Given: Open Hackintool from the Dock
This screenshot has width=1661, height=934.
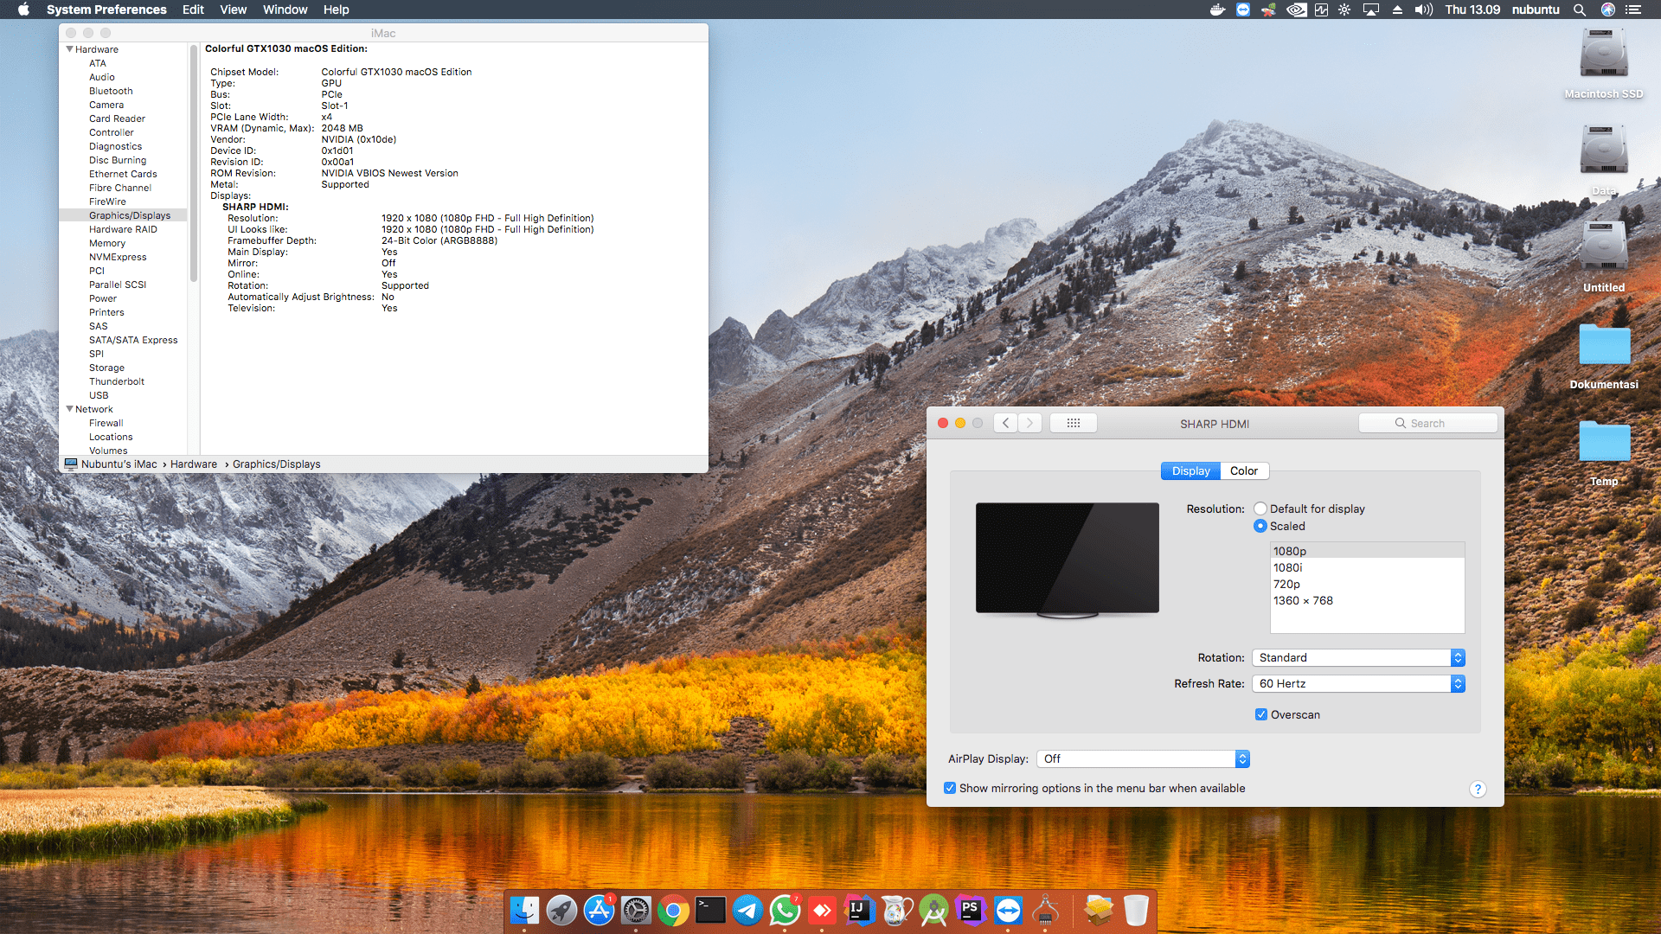Looking at the screenshot, I should point(1047,910).
